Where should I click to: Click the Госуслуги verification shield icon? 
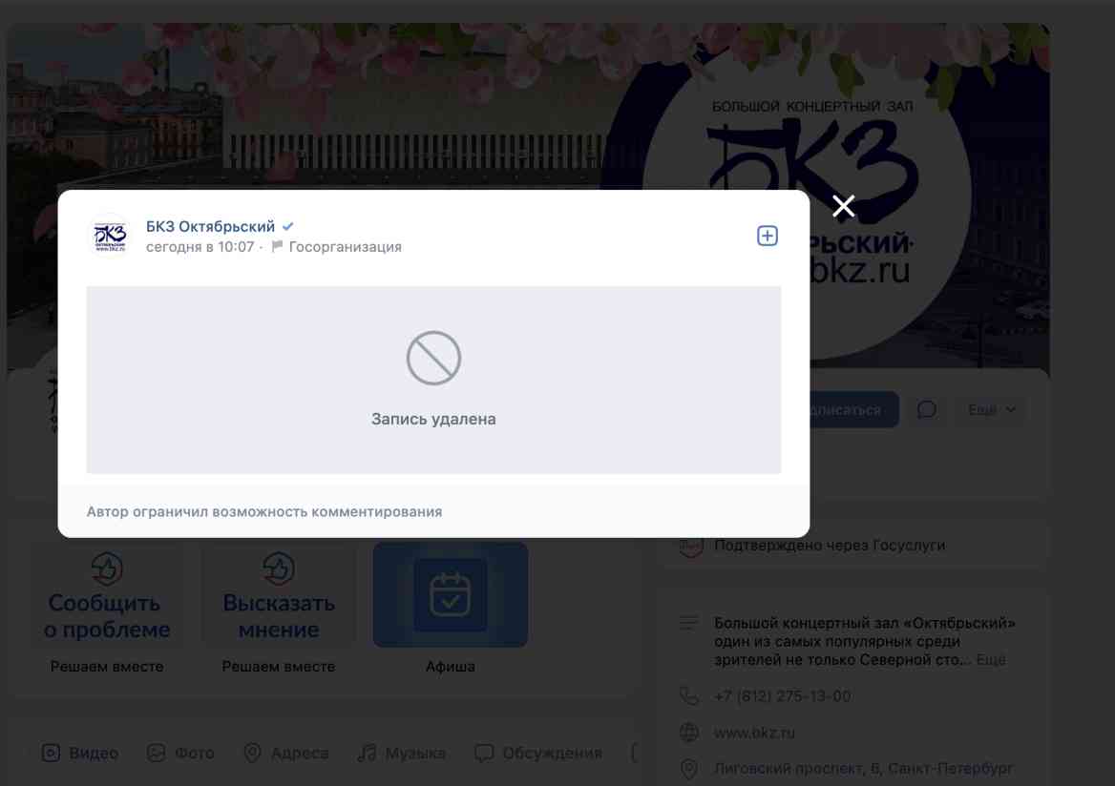click(690, 547)
